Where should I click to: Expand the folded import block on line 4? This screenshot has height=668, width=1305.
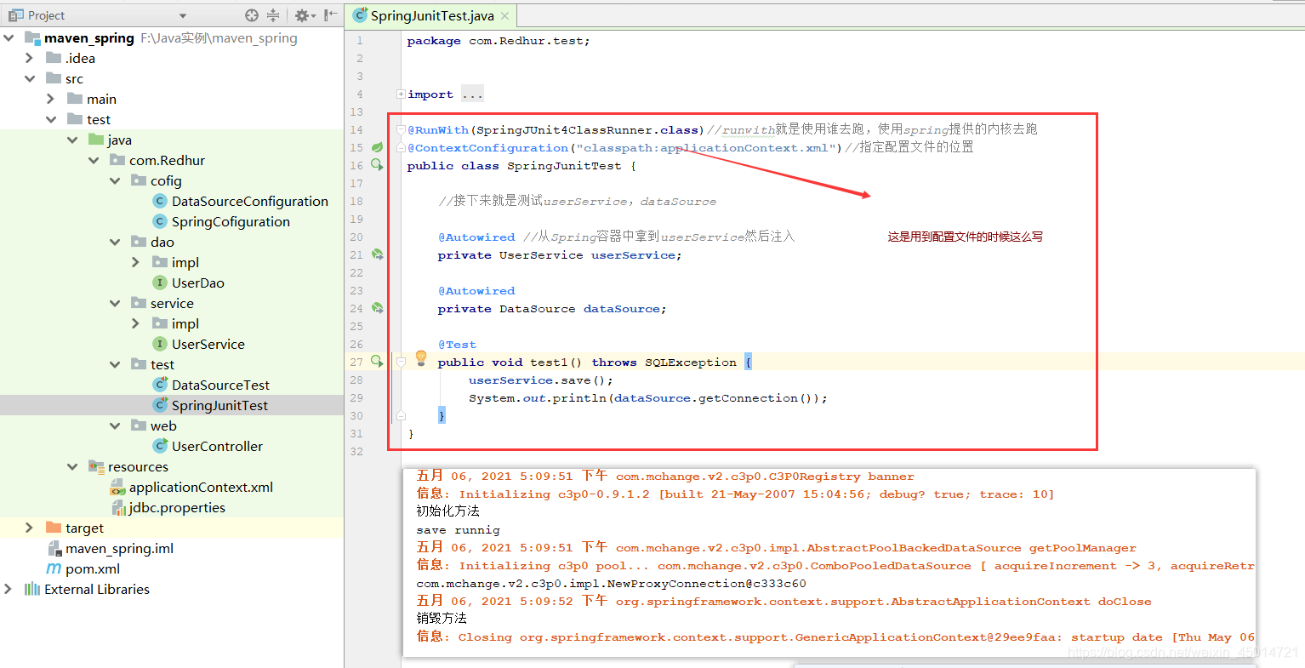click(401, 94)
